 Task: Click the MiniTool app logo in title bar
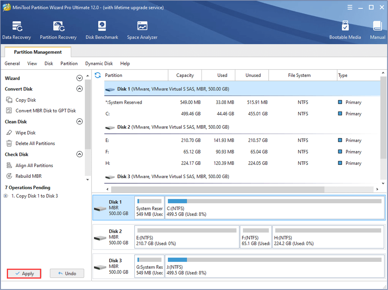point(6,7)
